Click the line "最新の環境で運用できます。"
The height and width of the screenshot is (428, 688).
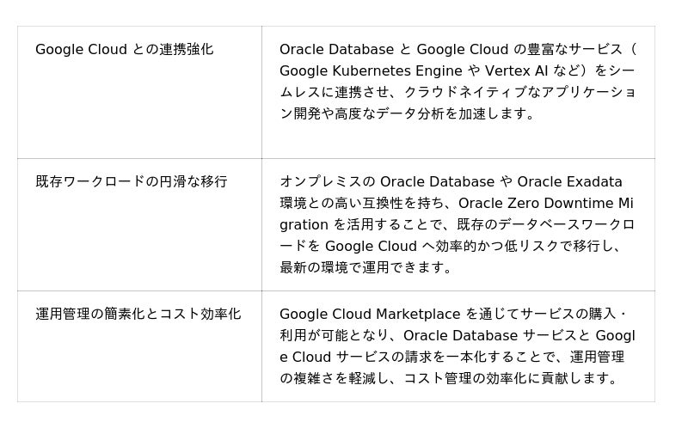coord(366,267)
